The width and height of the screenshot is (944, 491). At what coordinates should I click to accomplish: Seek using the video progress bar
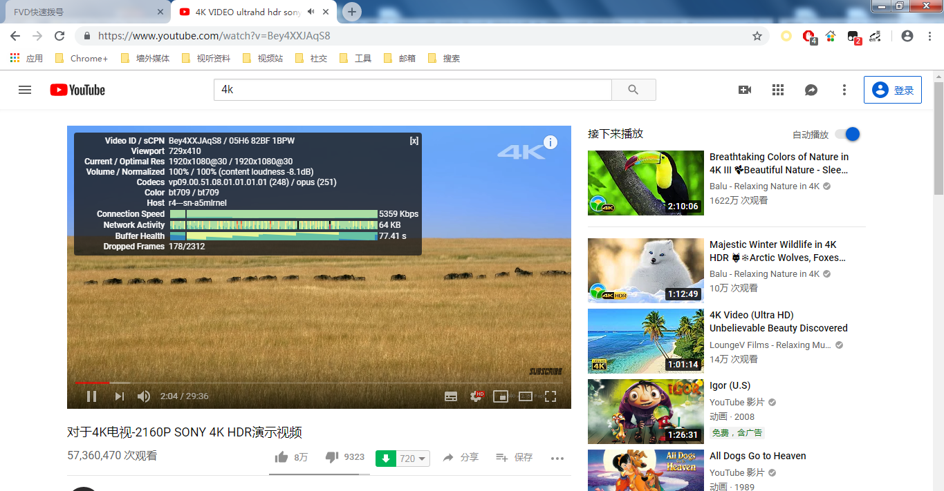click(x=319, y=383)
